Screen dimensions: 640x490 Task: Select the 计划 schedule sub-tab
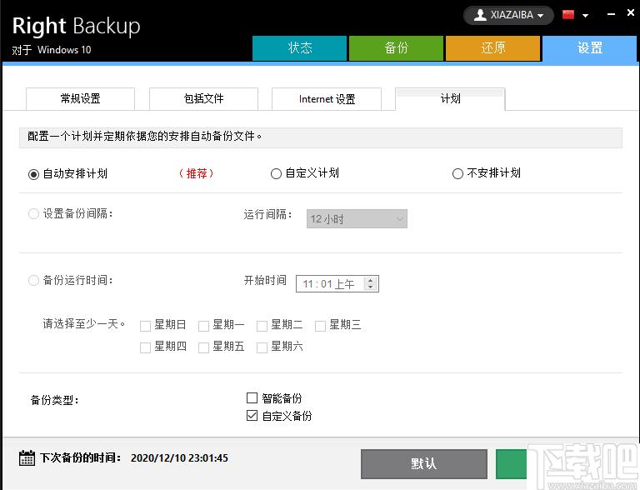click(x=450, y=99)
